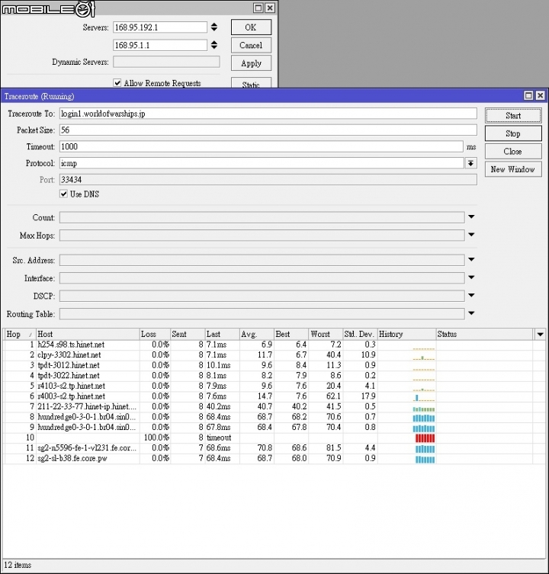Image resolution: width=549 pixels, height=574 pixels.
Task: Maximize the DNS settings window
Action: tap(258, 8)
